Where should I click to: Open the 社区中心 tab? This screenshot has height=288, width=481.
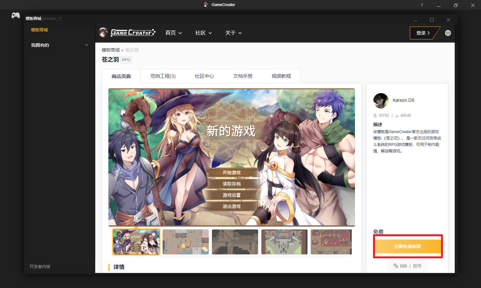[x=204, y=76]
